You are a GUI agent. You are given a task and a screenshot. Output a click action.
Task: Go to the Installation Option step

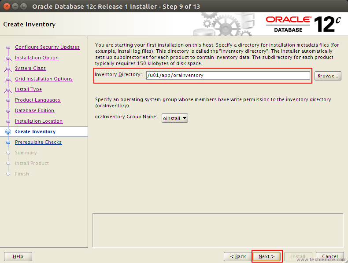(x=37, y=58)
